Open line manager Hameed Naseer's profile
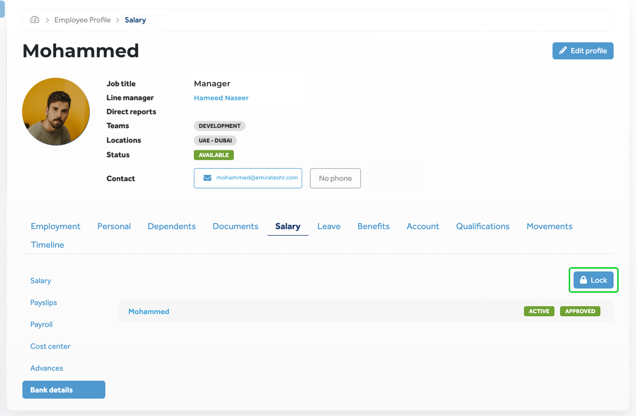The width and height of the screenshot is (636, 416). click(x=221, y=98)
